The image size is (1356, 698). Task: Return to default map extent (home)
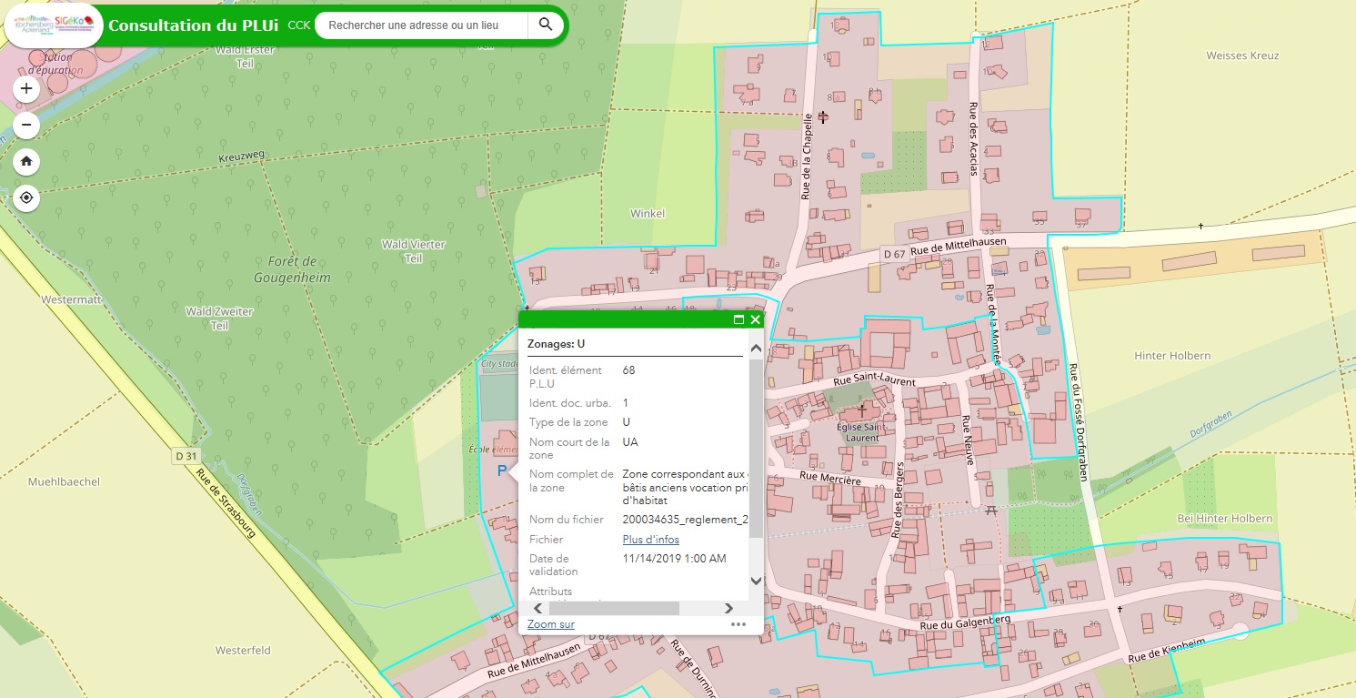26,161
